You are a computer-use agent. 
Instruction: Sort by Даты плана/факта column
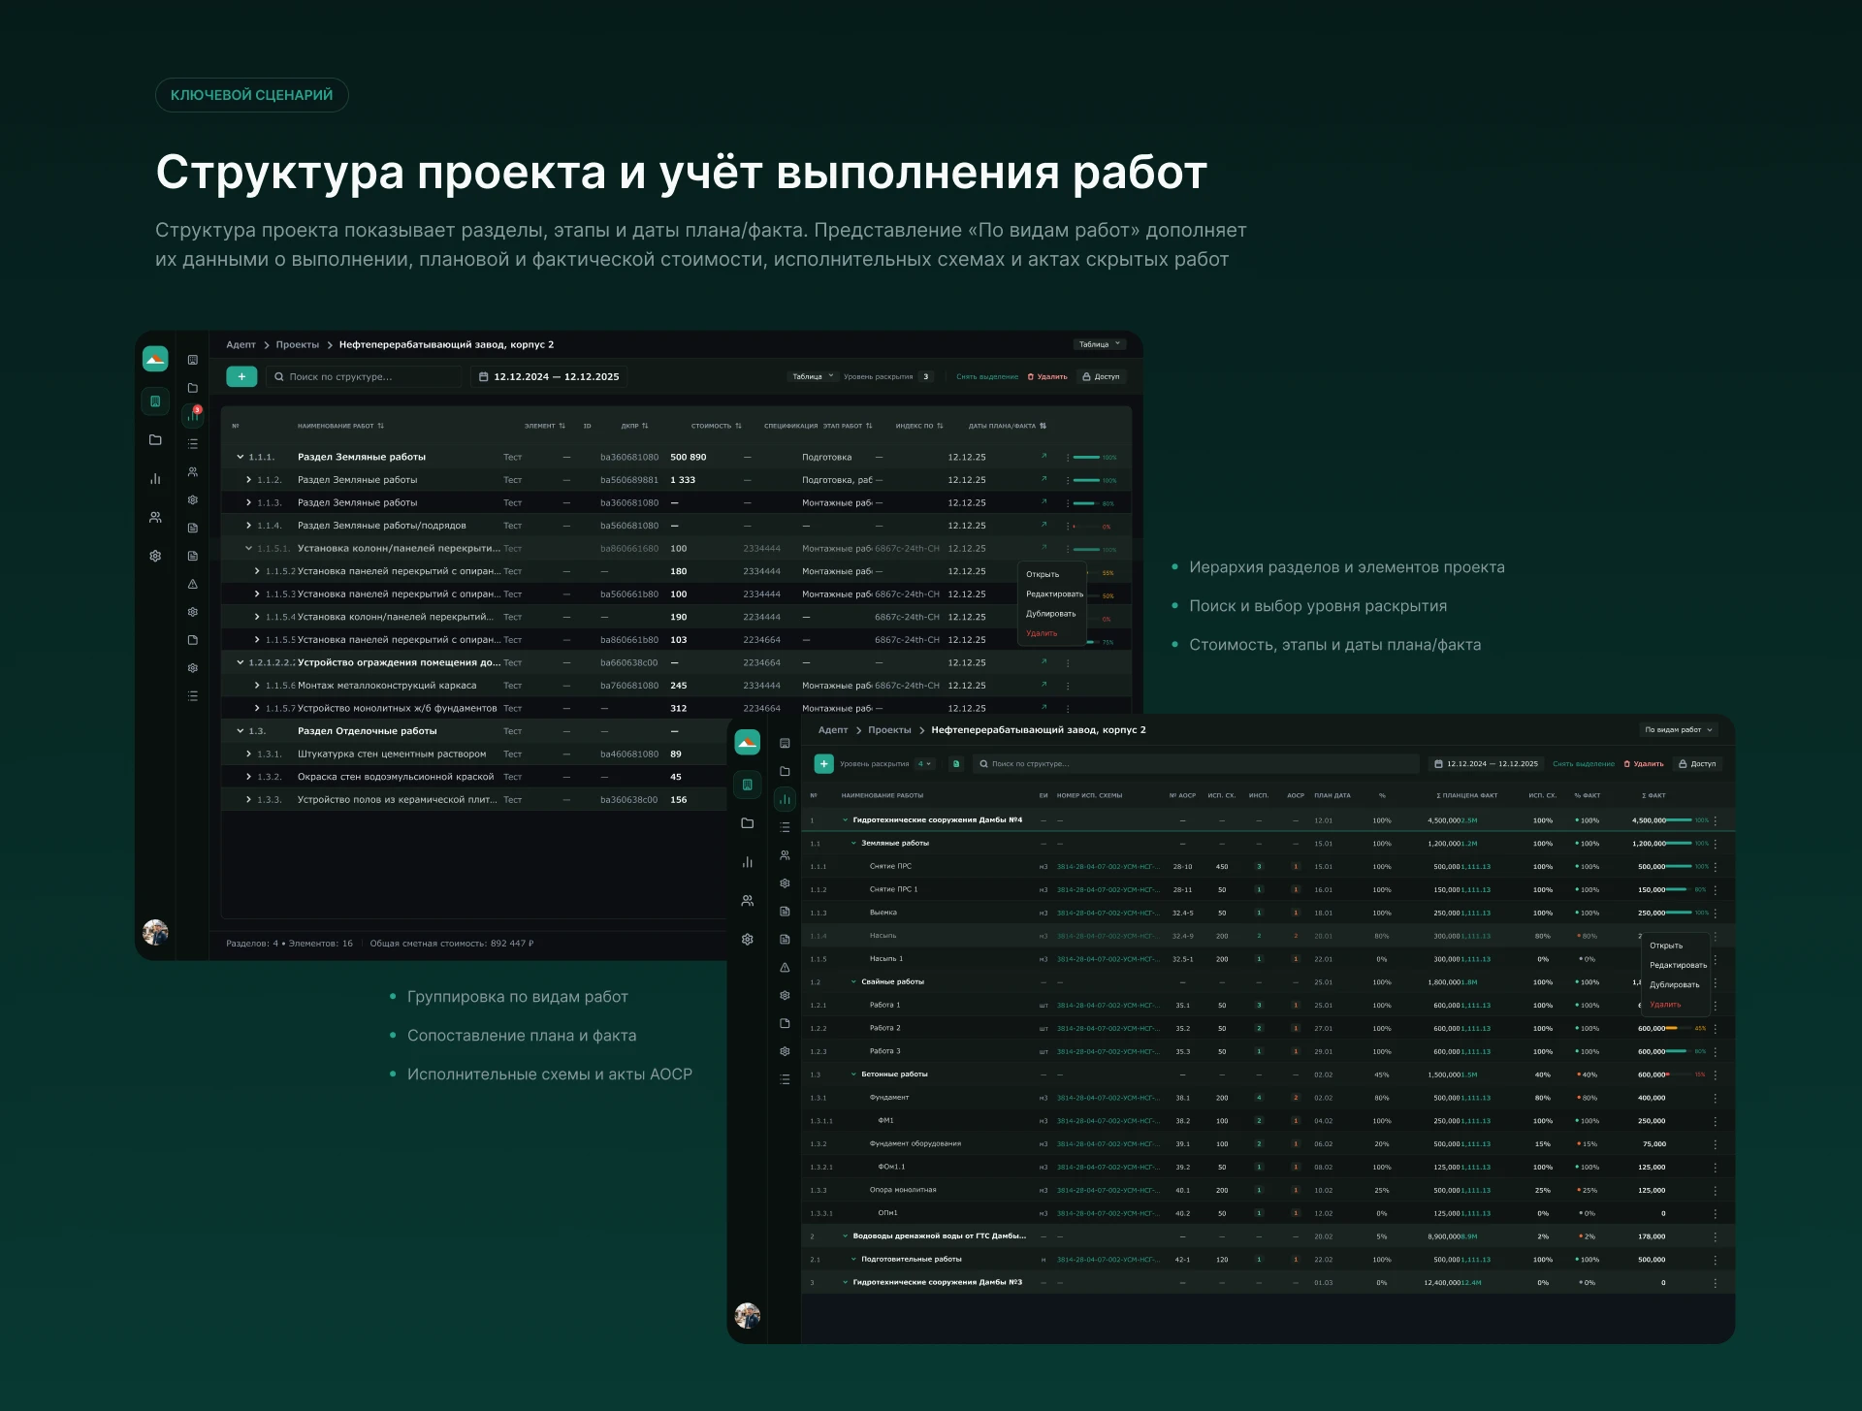tap(1007, 426)
